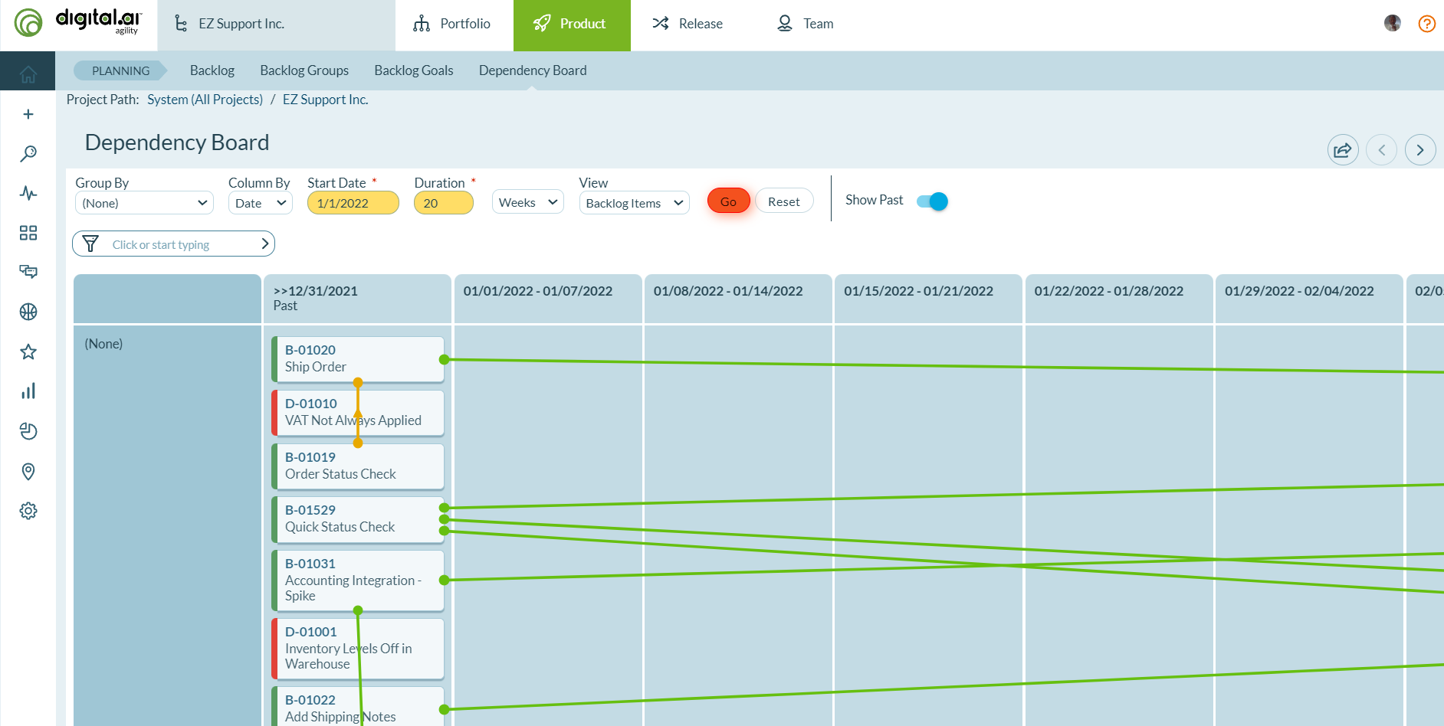Open the B-01022 Add Shipping Notes card
1444x726 pixels.
358,706
